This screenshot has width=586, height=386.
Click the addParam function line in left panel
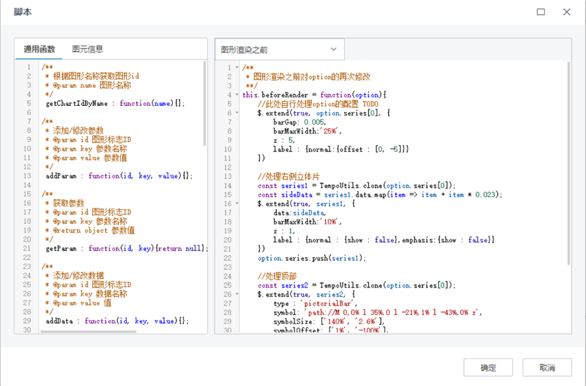click(119, 176)
